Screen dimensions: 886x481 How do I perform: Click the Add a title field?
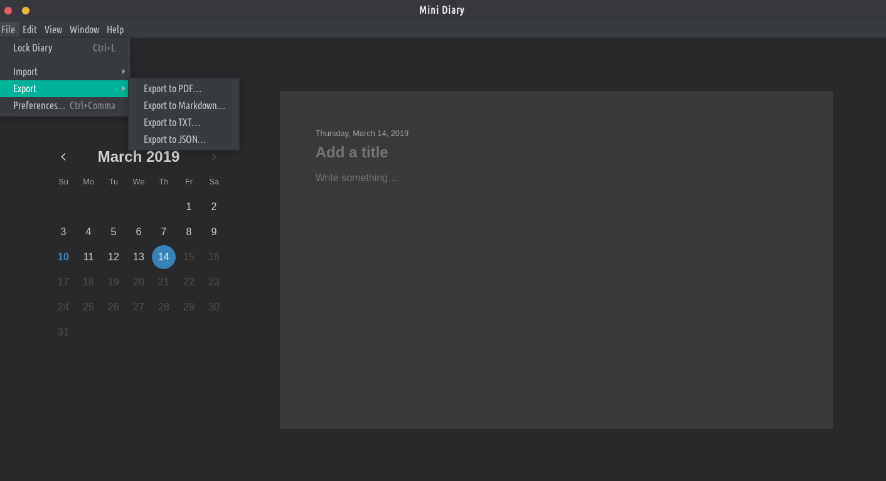point(351,152)
